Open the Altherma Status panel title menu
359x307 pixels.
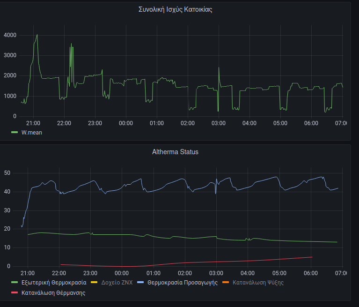[175, 152]
